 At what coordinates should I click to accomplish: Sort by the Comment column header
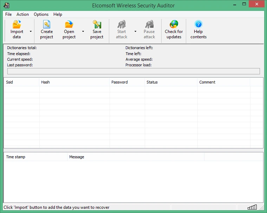pos(224,82)
